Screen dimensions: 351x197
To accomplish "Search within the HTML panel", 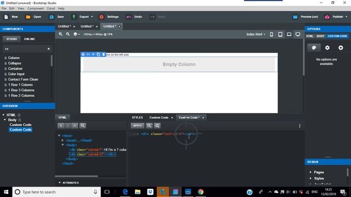I will coord(83,125).
